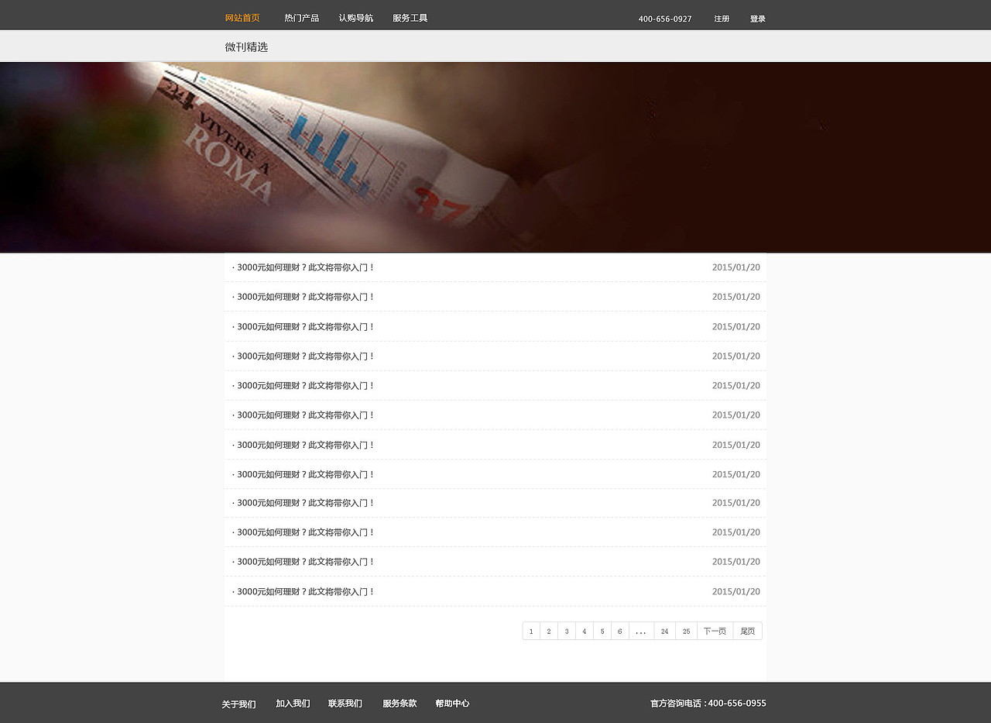Go to page 1 in pagination

point(531,631)
